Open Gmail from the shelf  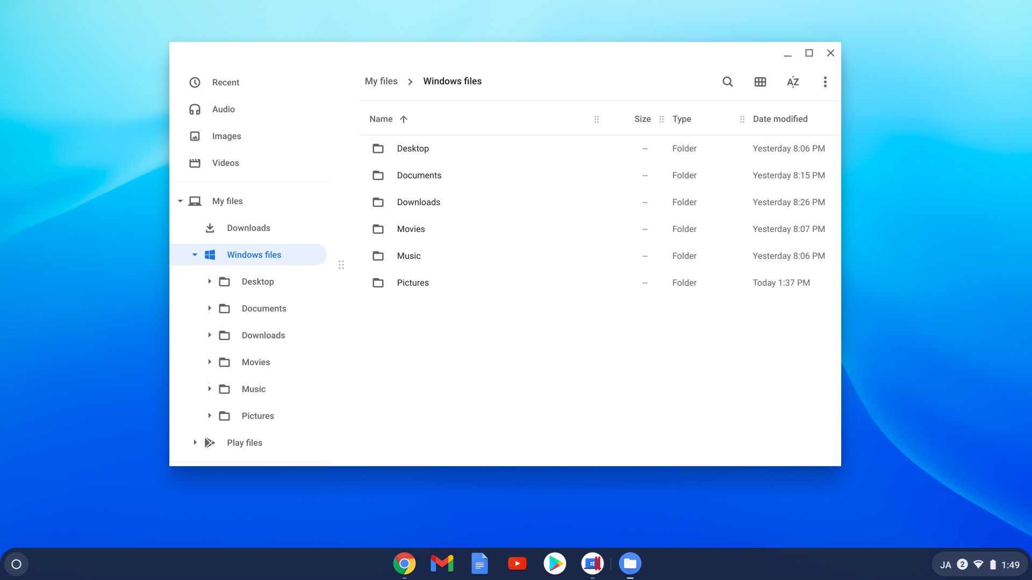[442, 564]
